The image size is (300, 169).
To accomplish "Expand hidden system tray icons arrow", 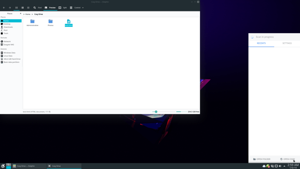I will pyautogui.click(x=284, y=166).
